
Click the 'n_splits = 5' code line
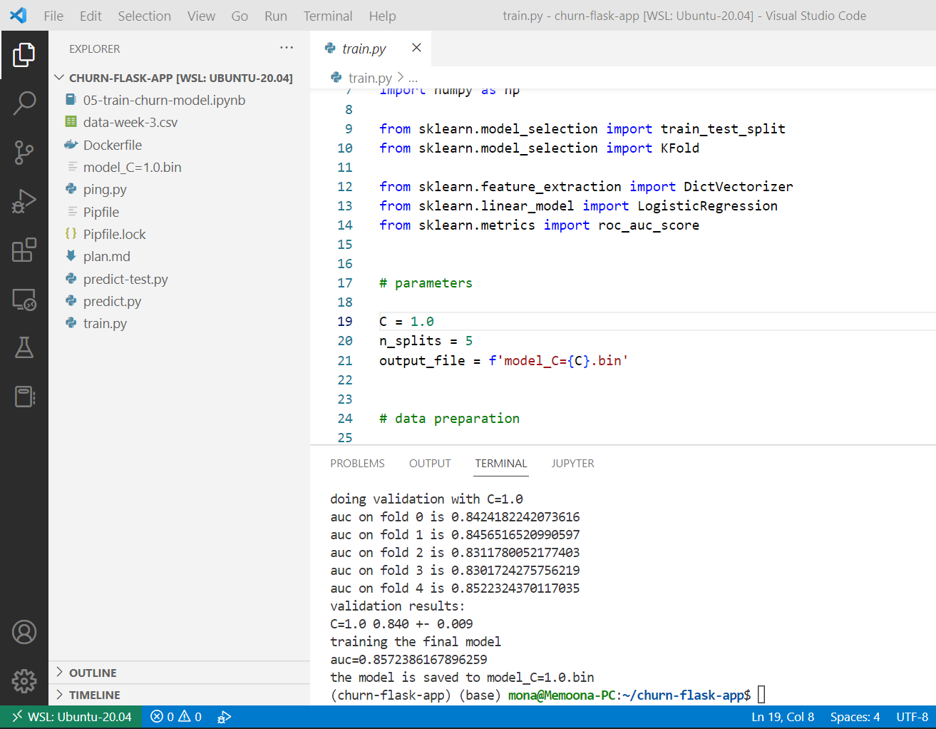[426, 341]
